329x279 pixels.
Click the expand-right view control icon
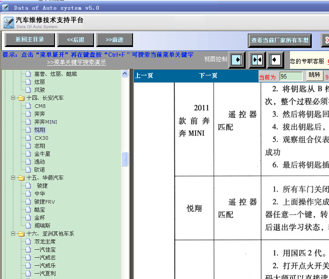tap(237, 60)
